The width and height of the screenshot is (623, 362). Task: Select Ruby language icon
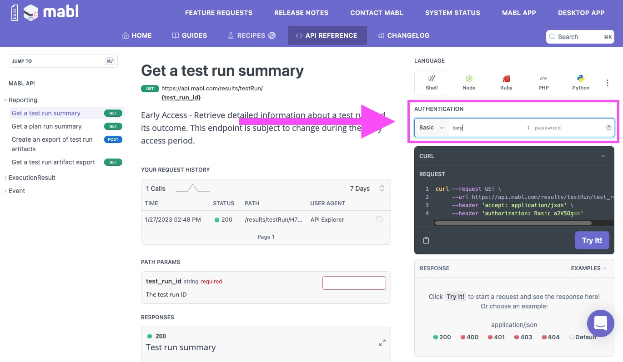(506, 82)
